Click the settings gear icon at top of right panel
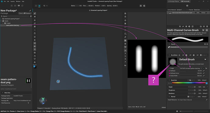Image resolution: width=210 pixels, height=113 pixels. [x=187, y=6]
